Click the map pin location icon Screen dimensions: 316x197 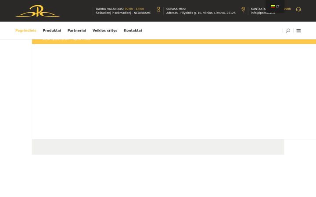243,9
